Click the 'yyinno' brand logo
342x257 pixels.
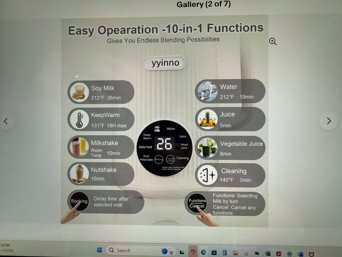[x=165, y=63]
